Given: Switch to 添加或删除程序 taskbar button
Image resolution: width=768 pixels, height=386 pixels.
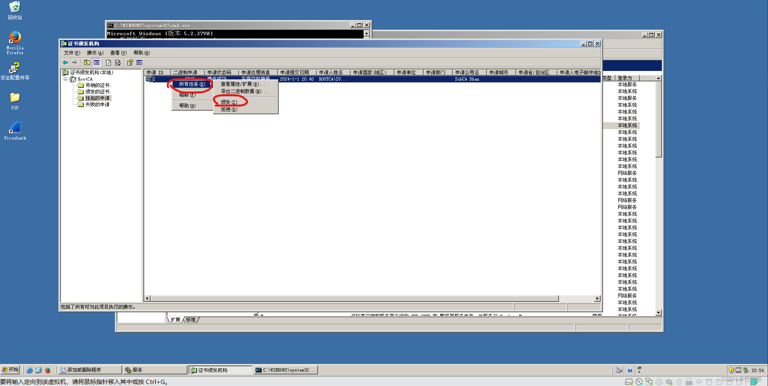Looking at the screenshot, I should 89,370.
